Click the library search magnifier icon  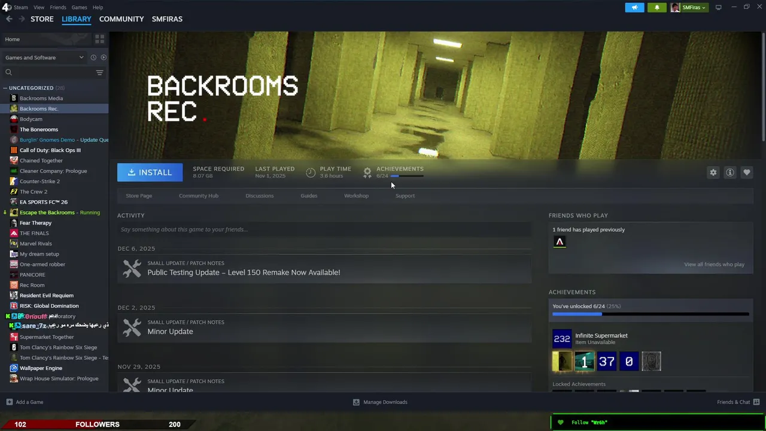(8, 72)
